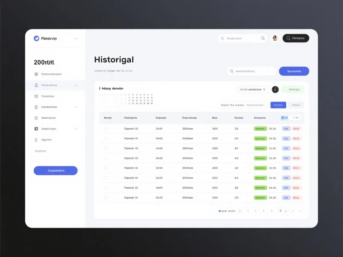
Task: Click the first sidebar menu item's database icon
Action: click(x=36, y=74)
